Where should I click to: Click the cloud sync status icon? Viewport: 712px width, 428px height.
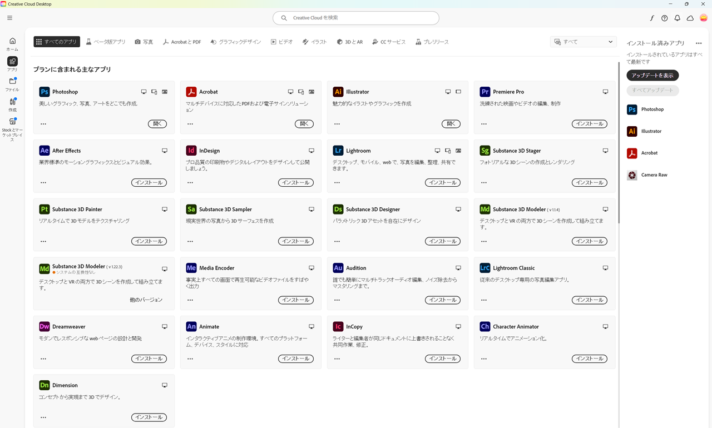coord(690,18)
